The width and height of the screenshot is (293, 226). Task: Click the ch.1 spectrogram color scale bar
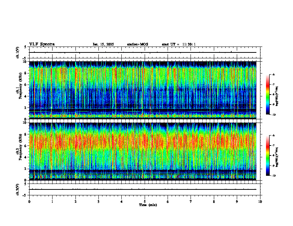[267, 95]
